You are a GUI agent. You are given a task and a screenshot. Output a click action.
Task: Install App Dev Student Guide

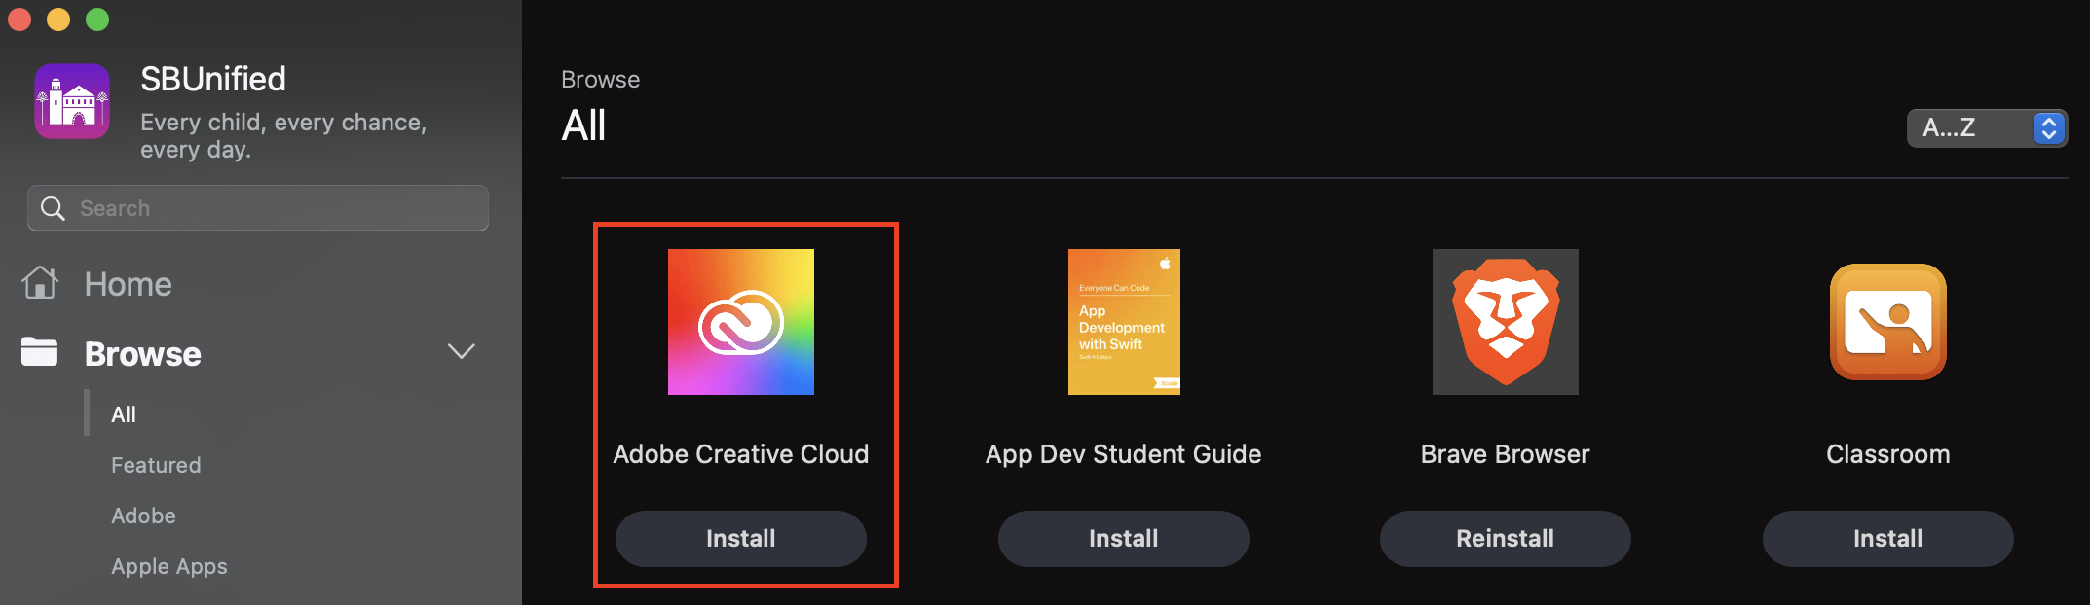point(1124,539)
